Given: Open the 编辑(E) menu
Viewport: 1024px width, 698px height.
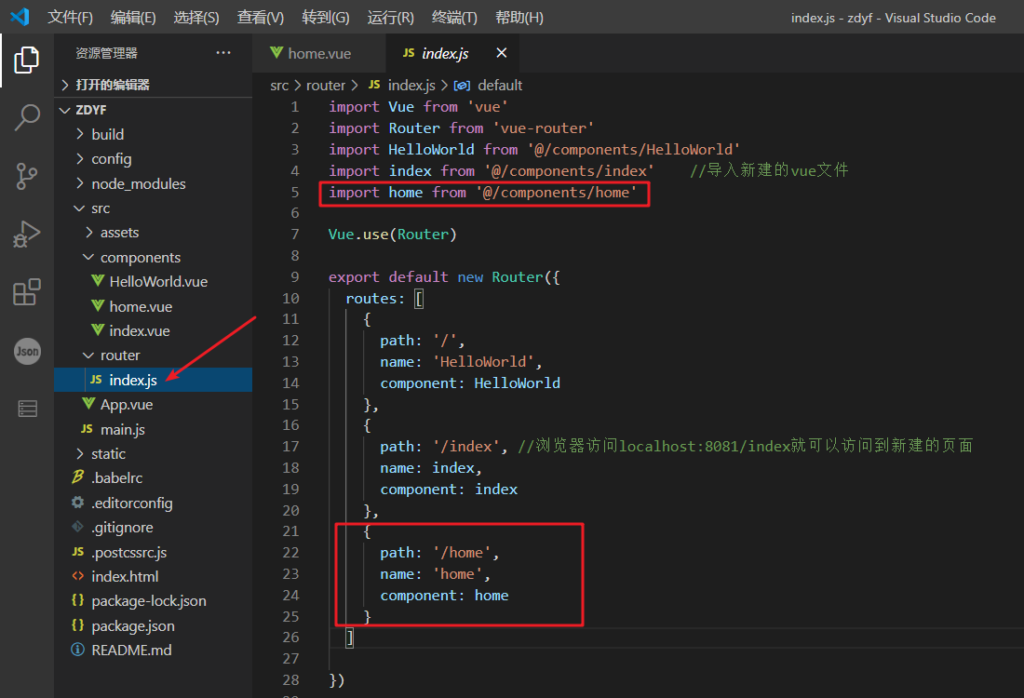Looking at the screenshot, I should coord(133,18).
